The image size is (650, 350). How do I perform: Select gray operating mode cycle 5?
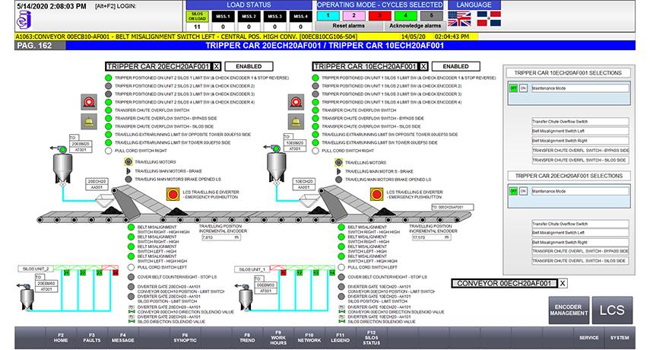432,16
